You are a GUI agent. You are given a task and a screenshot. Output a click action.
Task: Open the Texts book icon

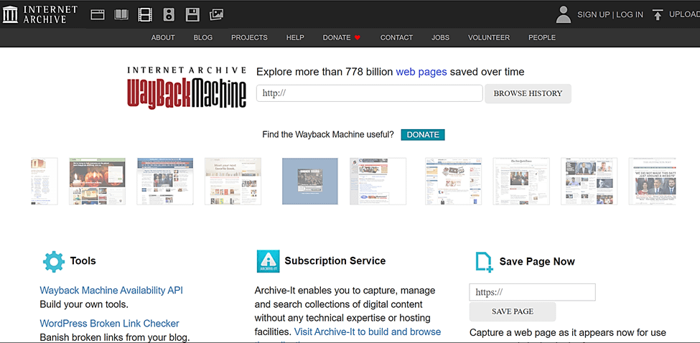(121, 15)
